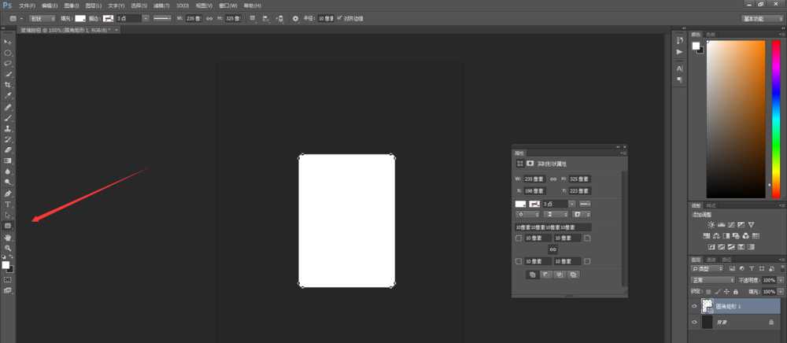Open the gear settings in options bar
787x343 pixels.
[x=295, y=18]
